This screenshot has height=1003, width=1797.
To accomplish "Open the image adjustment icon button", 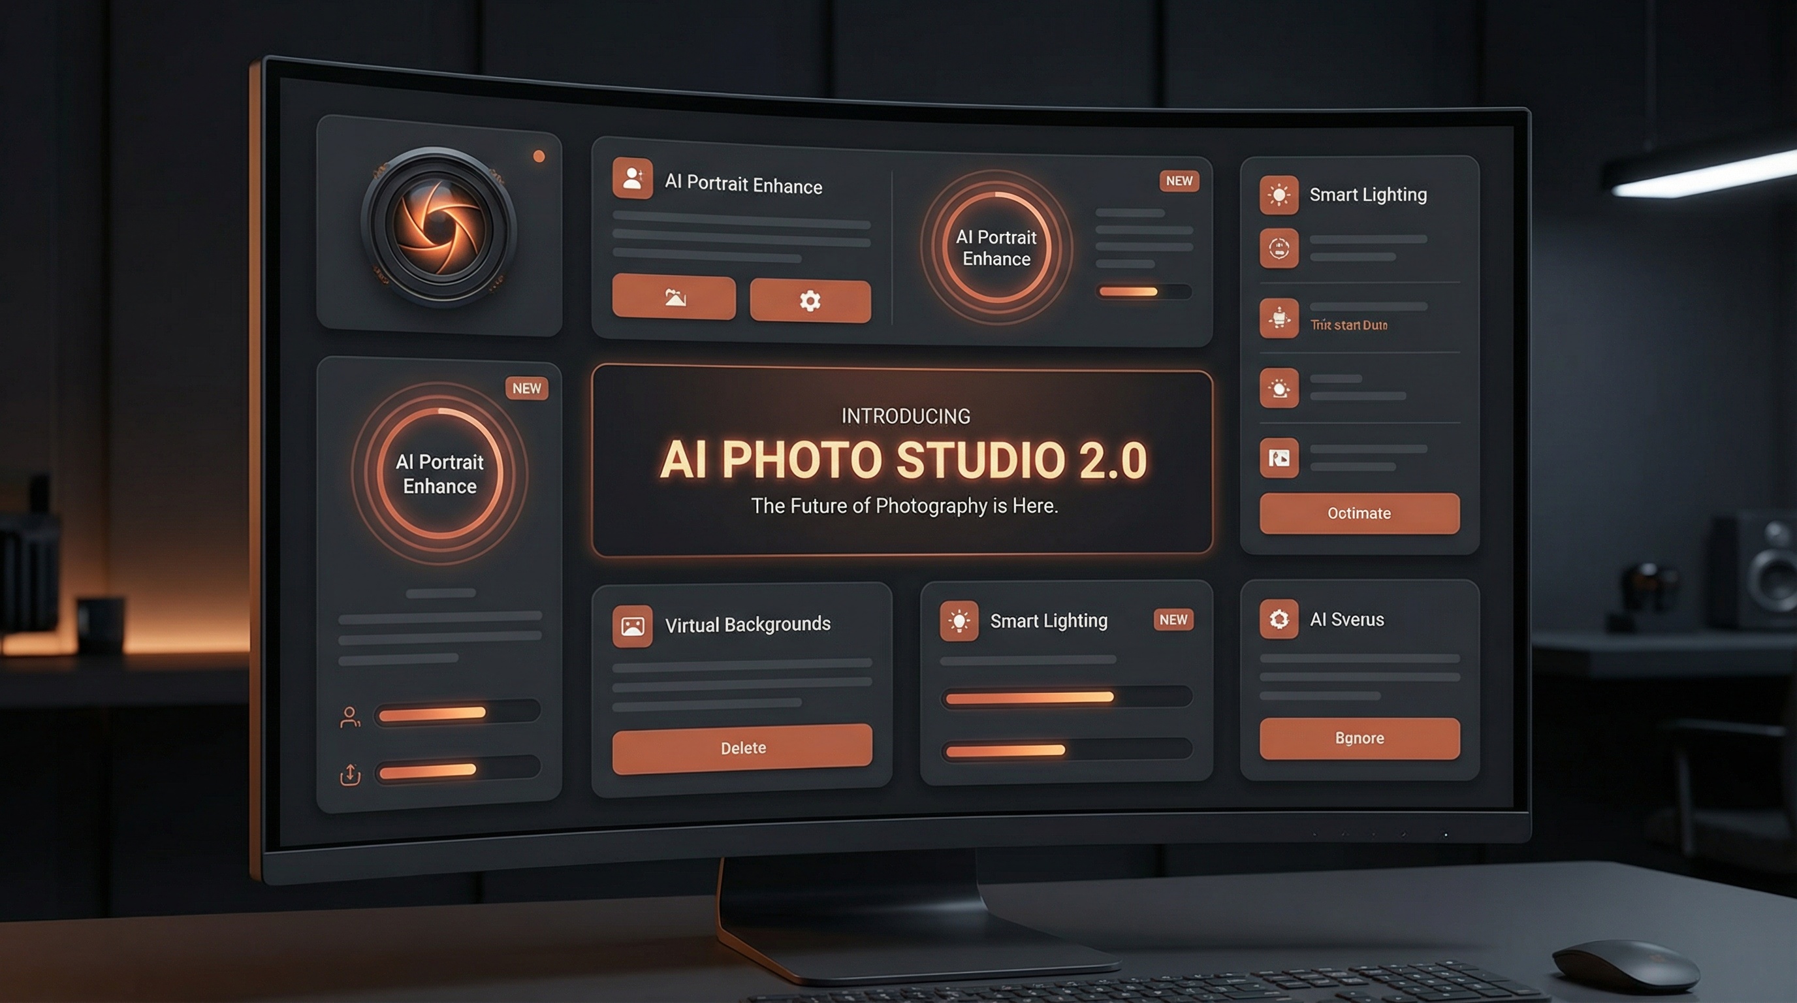I will [x=674, y=300].
